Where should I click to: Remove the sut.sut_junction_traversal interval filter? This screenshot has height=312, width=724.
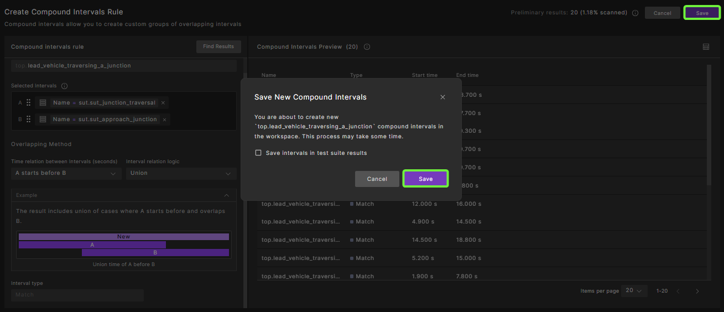(163, 103)
